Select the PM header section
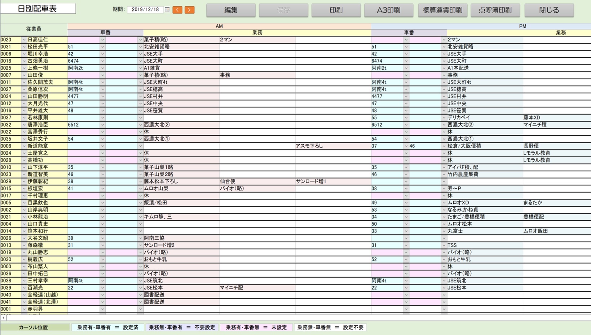The image size is (591, 335). tap(522, 26)
